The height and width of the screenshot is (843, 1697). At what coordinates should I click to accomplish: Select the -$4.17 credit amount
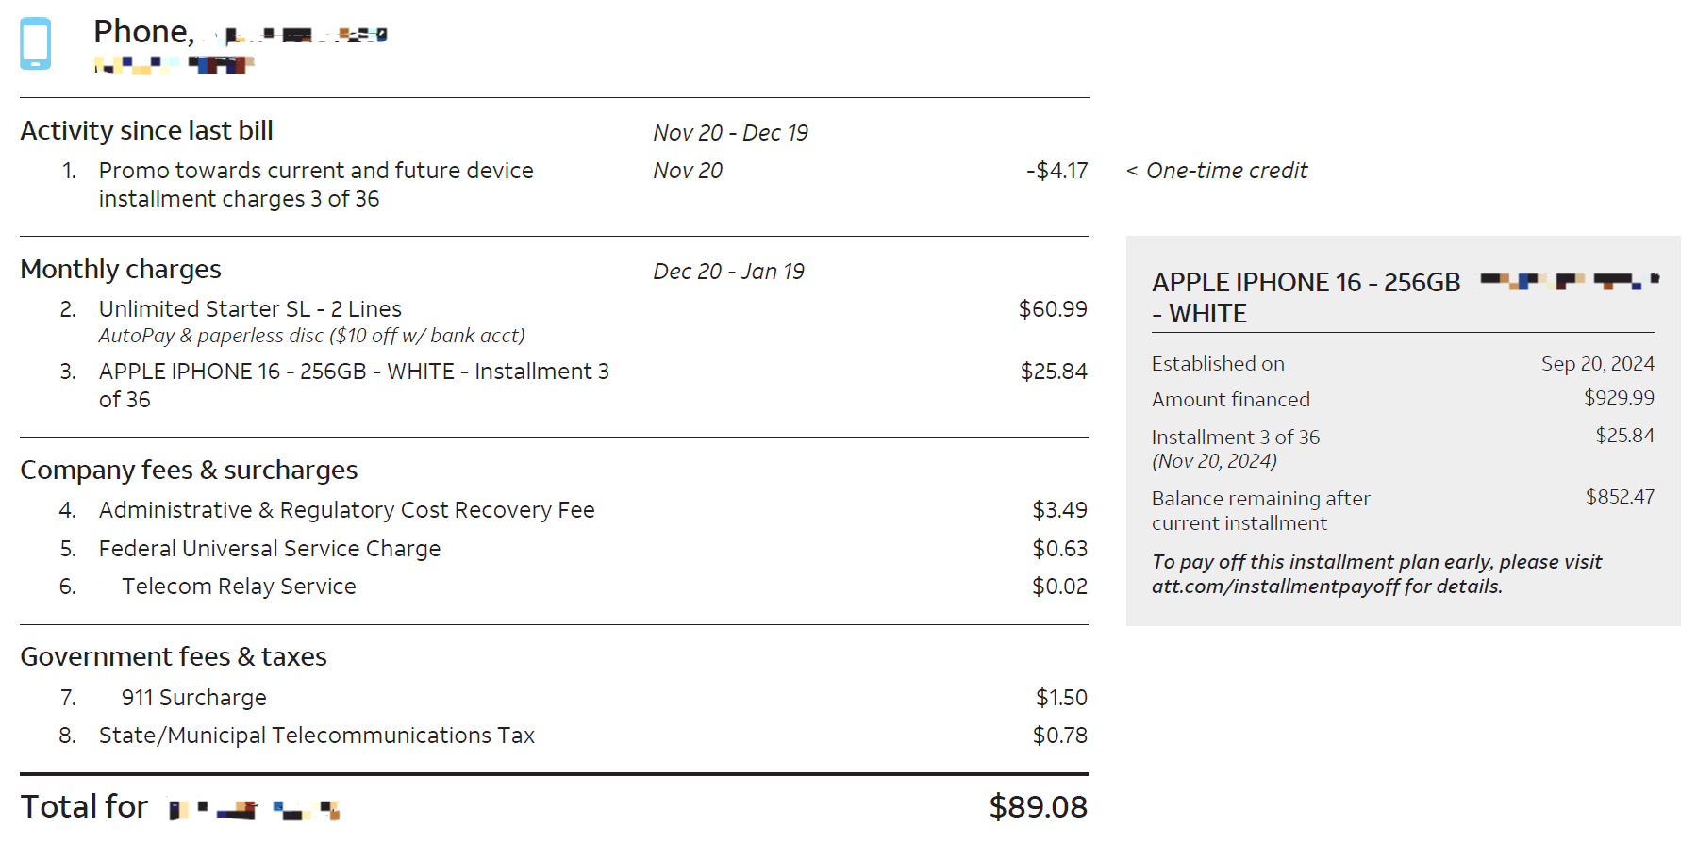tap(1056, 171)
